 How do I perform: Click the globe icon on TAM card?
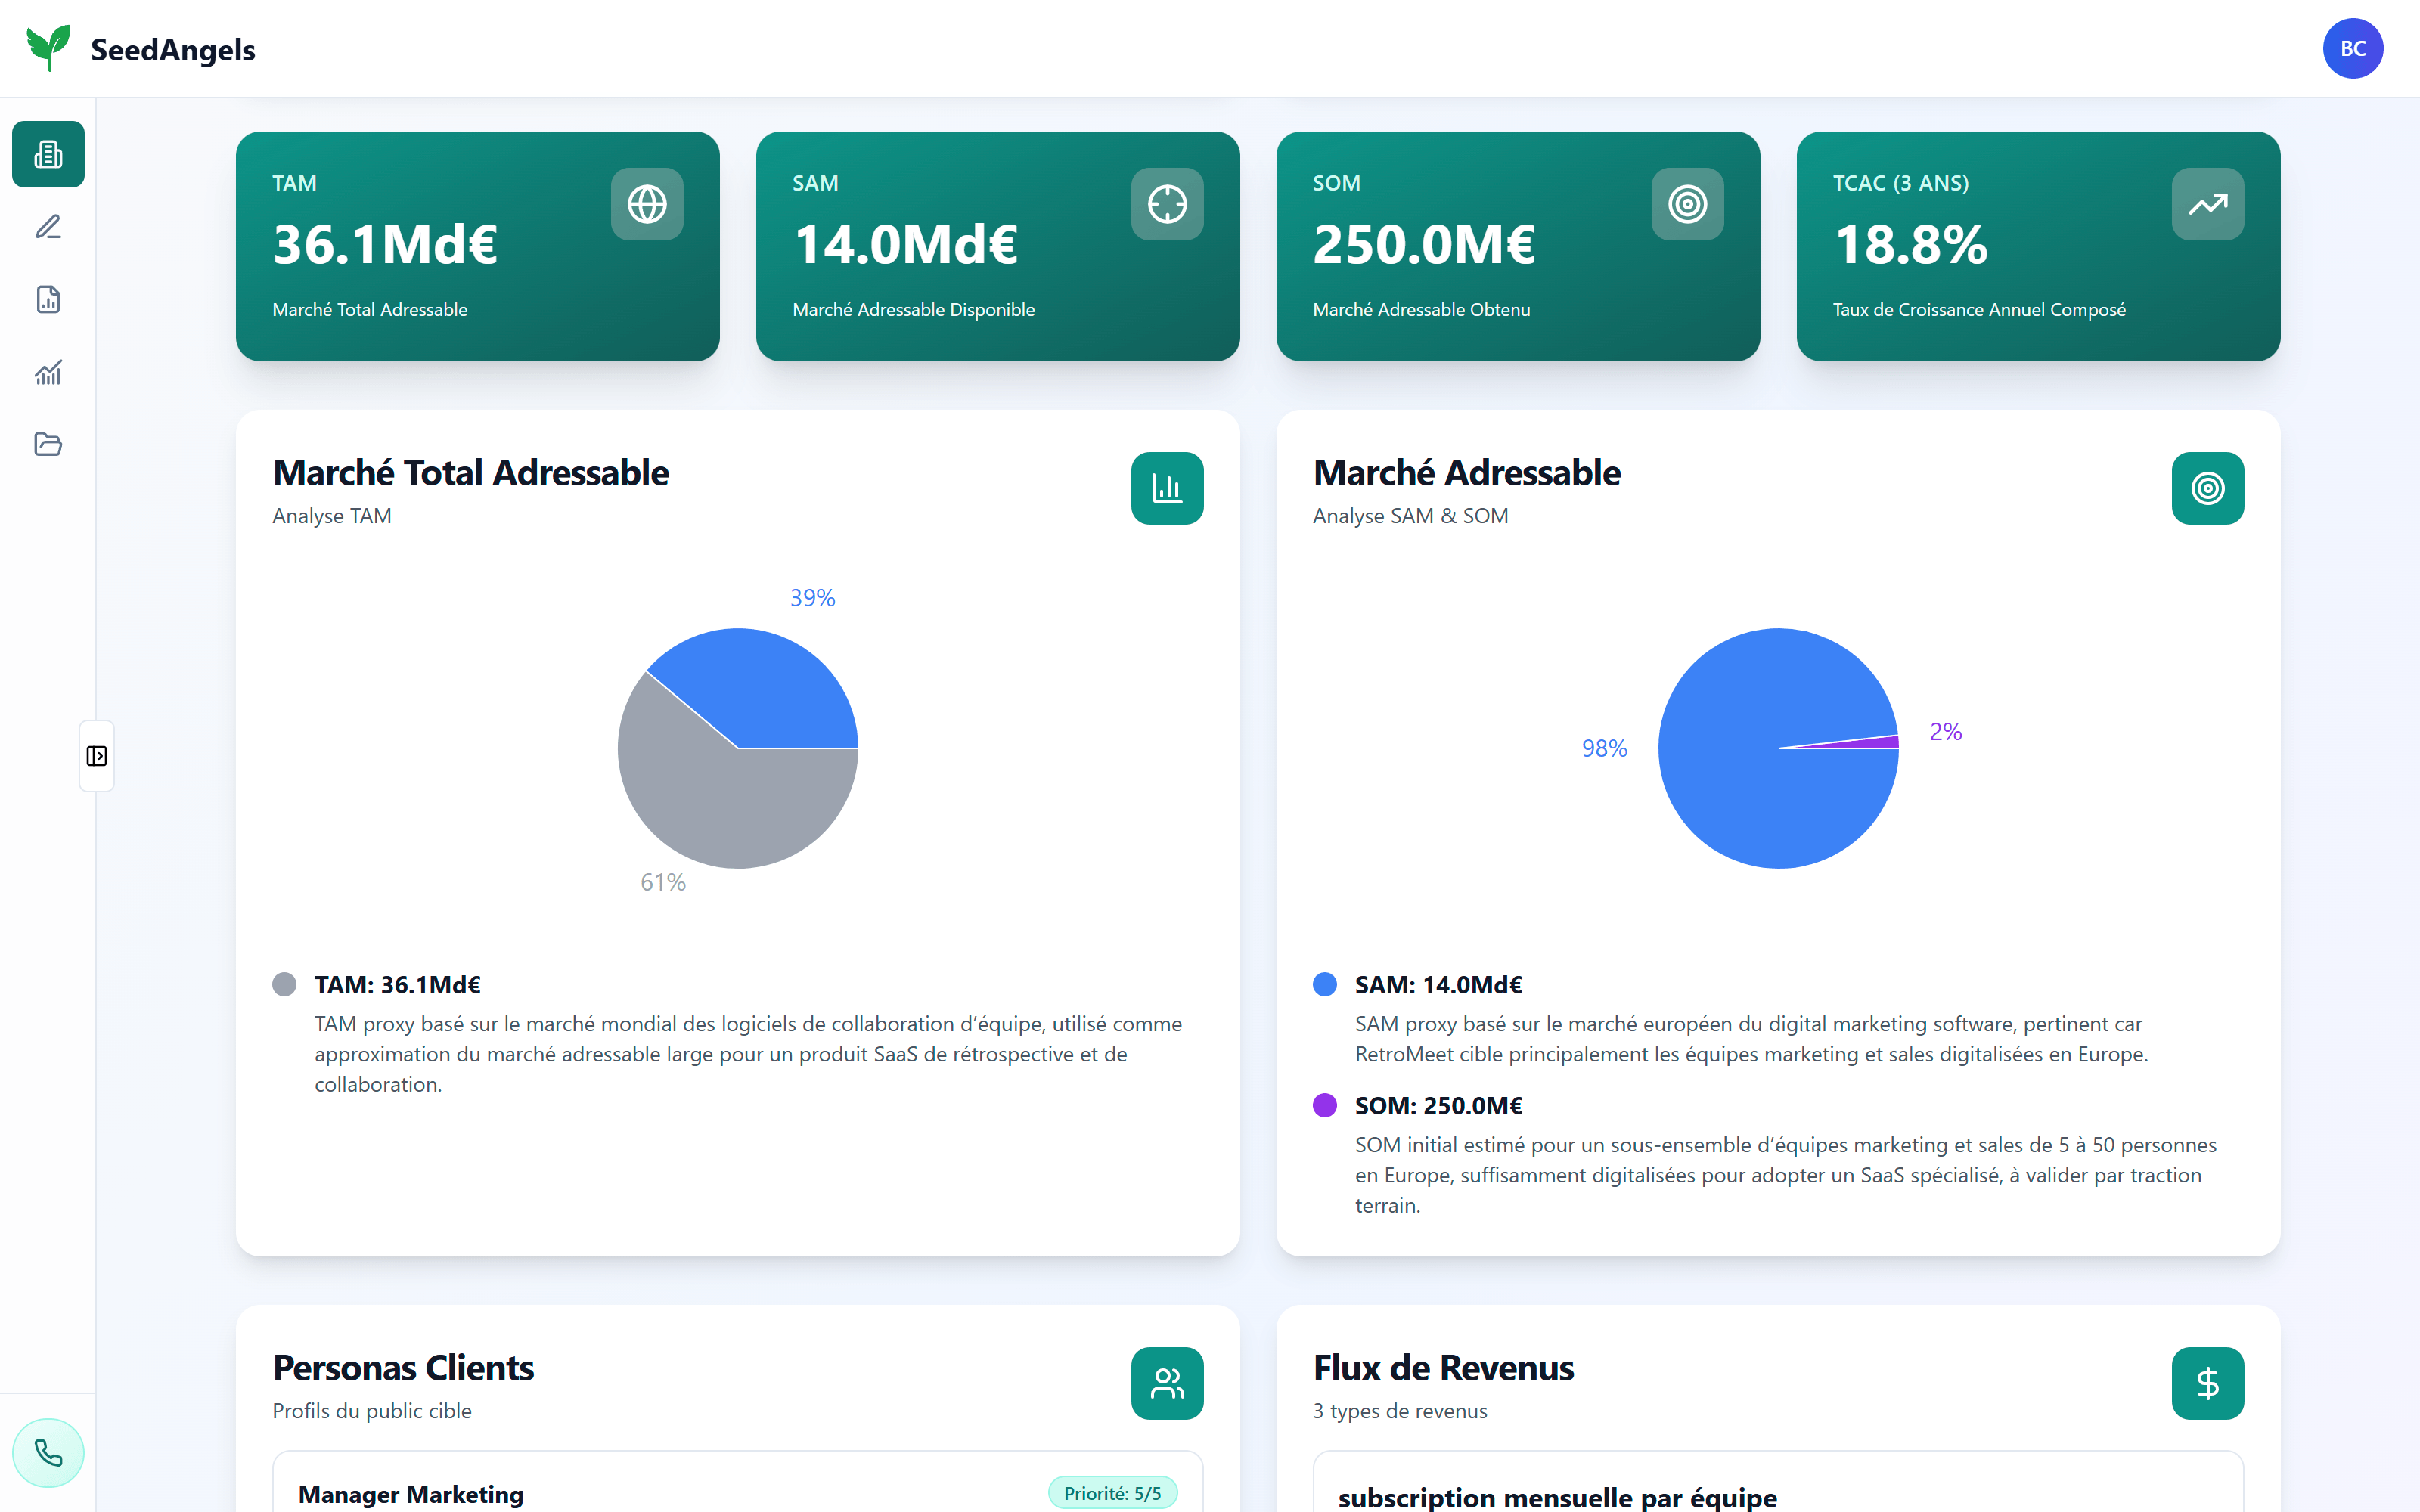647,204
